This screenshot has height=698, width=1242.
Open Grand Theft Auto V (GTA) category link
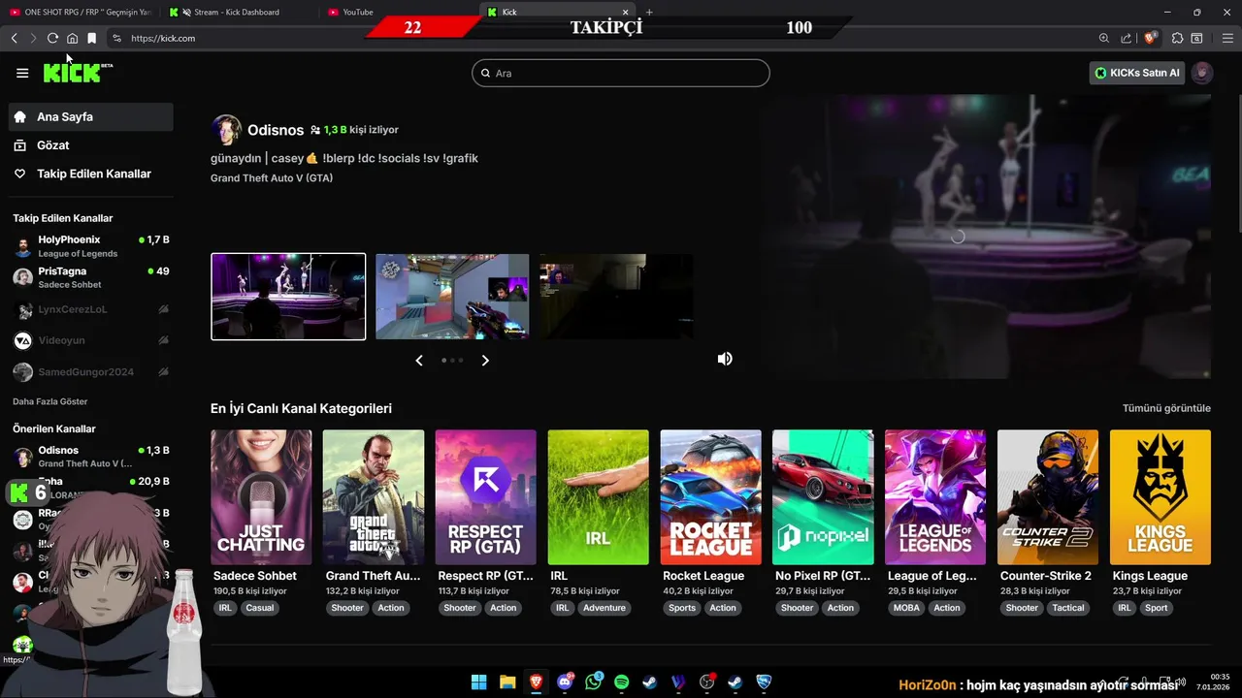pos(272,178)
